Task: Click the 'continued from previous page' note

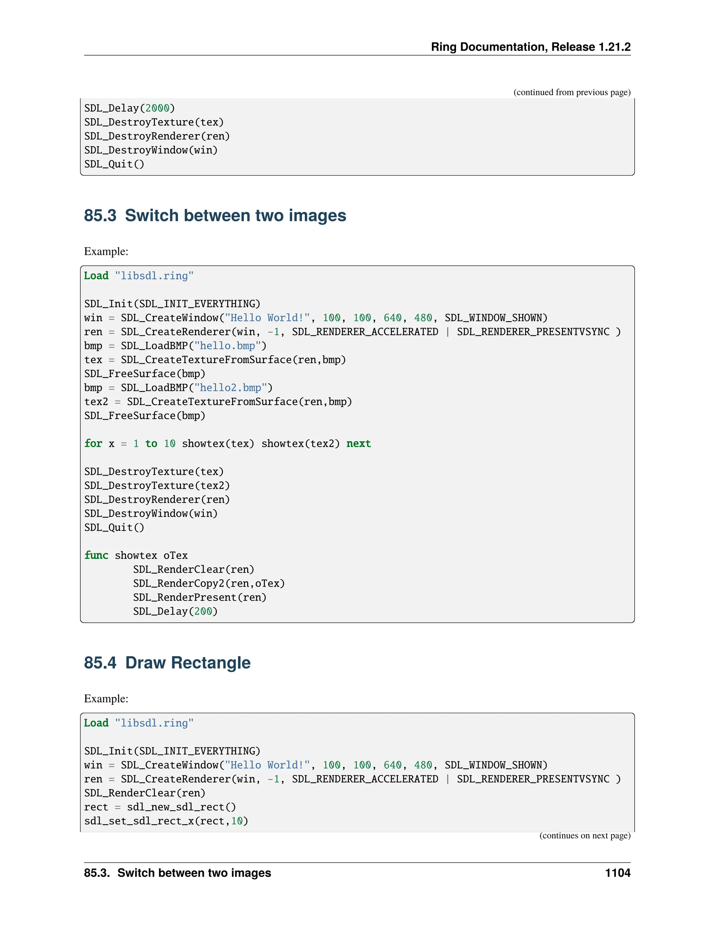Action: click(x=572, y=93)
